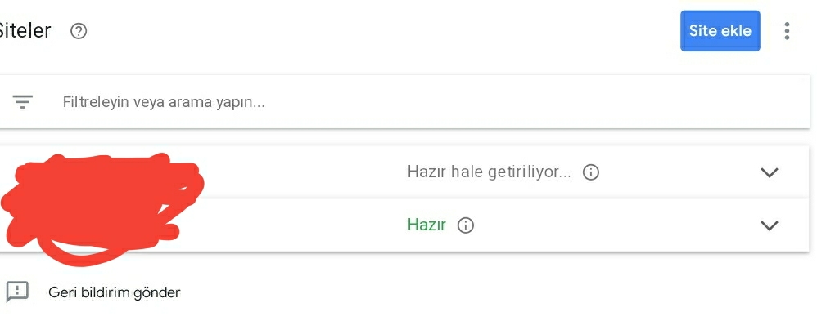Click the info icon beside "Hazır hale getiriliyor..."

click(x=590, y=172)
